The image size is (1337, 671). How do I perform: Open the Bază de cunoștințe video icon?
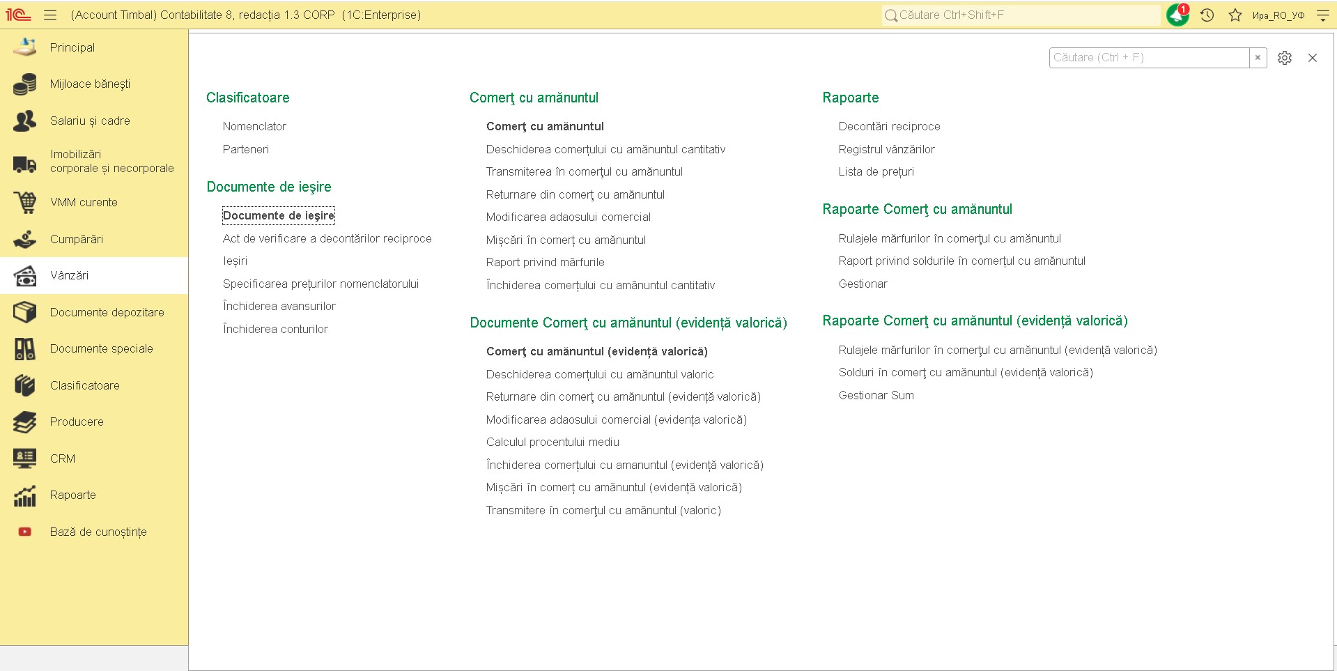click(25, 532)
